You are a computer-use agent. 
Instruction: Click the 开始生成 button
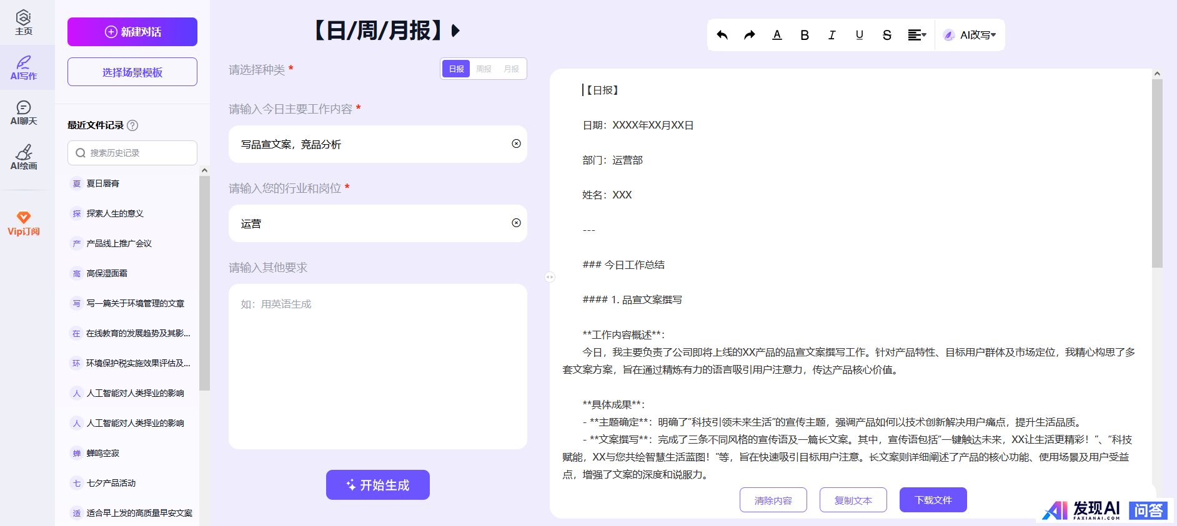point(378,485)
